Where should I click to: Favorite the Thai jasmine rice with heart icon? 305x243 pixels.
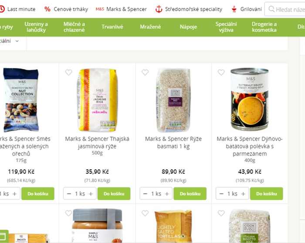(x=69, y=72)
